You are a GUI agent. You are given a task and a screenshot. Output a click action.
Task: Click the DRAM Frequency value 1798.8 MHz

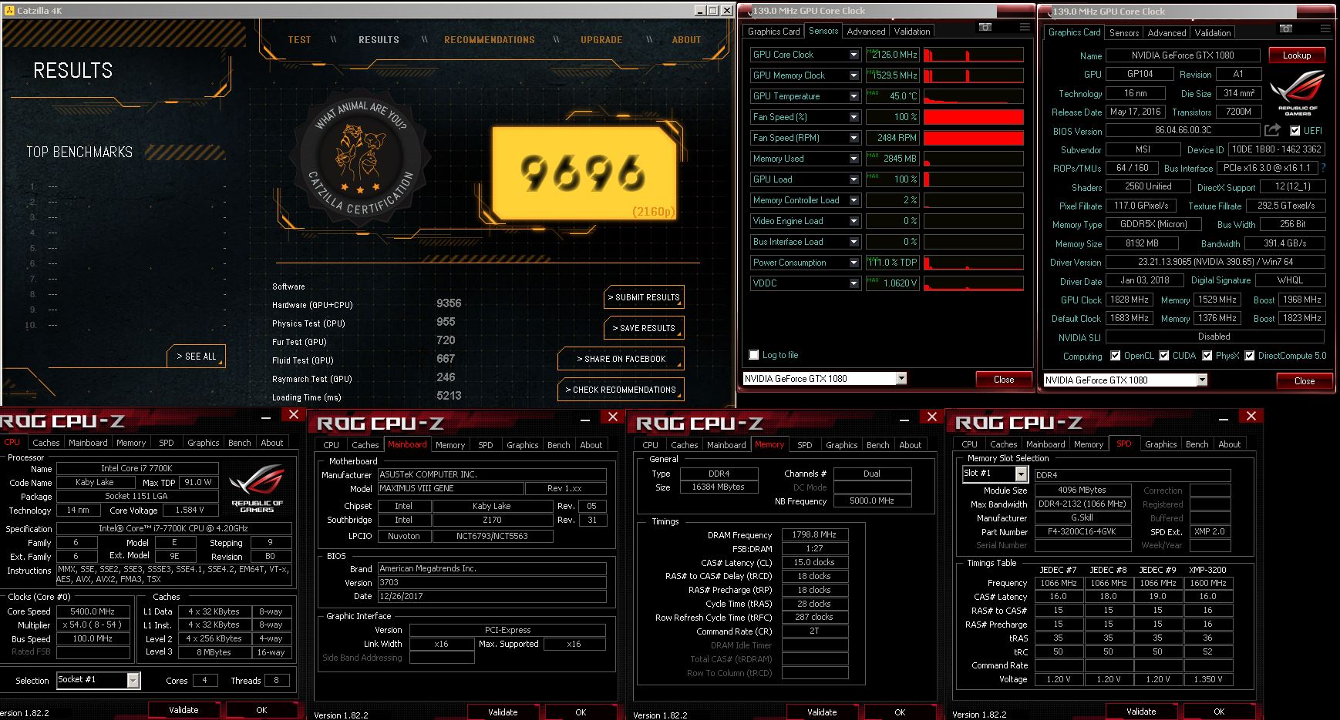pos(815,534)
